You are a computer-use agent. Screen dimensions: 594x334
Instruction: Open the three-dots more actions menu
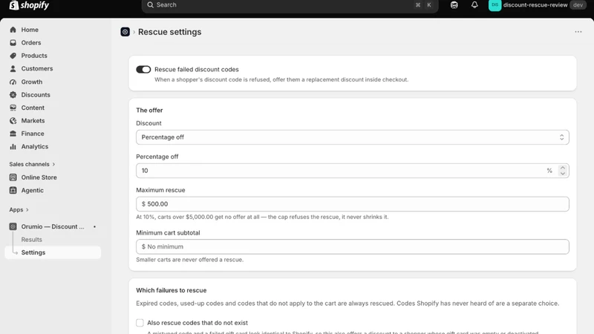click(x=578, y=32)
